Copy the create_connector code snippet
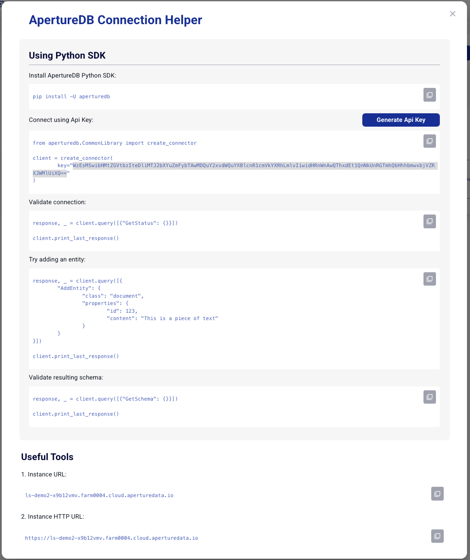470x560 pixels. [x=430, y=141]
